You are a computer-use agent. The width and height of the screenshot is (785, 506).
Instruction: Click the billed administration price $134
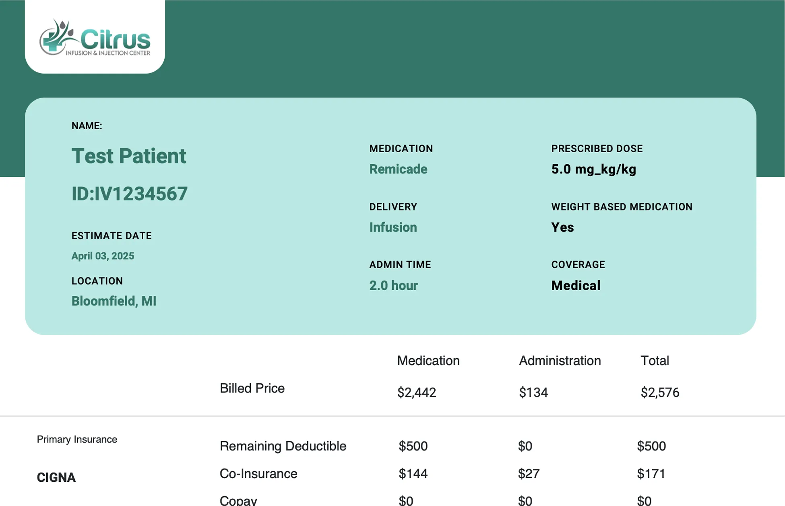[x=533, y=392]
